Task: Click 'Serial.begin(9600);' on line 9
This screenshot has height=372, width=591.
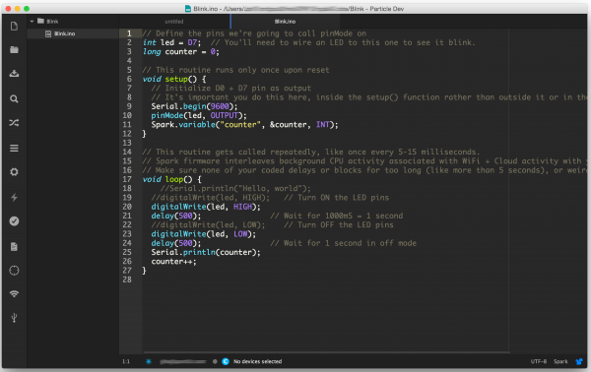Action: tap(194, 106)
